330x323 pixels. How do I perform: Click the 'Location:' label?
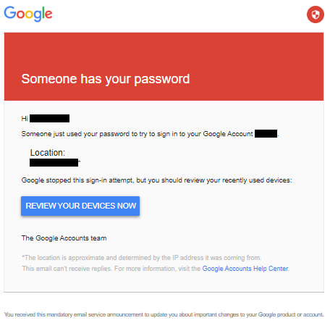pyautogui.click(x=48, y=153)
